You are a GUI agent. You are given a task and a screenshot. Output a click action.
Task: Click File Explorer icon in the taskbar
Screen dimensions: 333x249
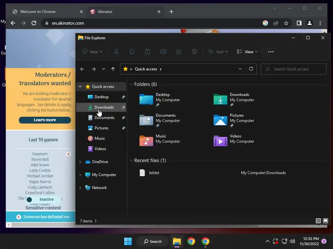[x=177, y=241]
